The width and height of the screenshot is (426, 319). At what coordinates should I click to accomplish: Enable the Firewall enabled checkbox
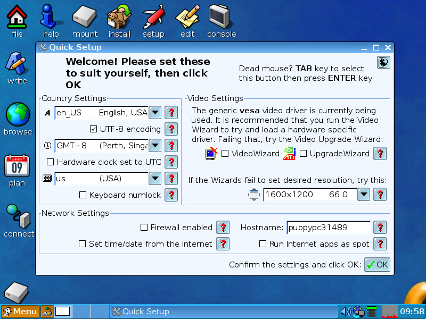pos(144,228)
